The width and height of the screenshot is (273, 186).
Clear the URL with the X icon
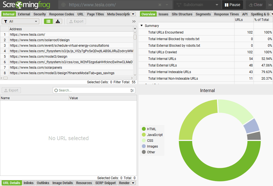point(160,5)
